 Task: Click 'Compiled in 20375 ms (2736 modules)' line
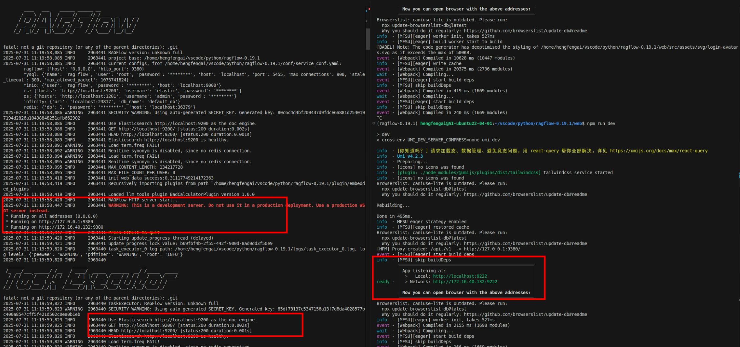click(444, 69)
